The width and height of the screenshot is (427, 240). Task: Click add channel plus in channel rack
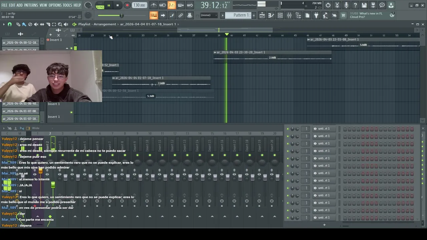pos(324,225)
